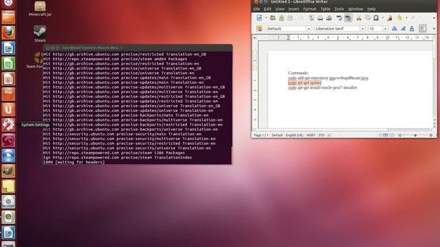The width and height of the screenshot is (440, 247).
Task: Select side-by-side page view layout icon
Action: 386,135
